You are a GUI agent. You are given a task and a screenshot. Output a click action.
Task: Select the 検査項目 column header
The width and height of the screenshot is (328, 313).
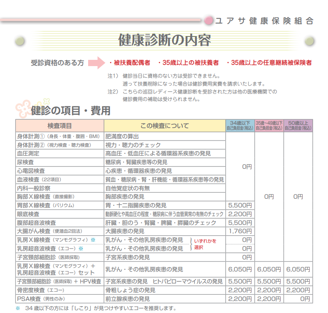click(x=59, y=126)
